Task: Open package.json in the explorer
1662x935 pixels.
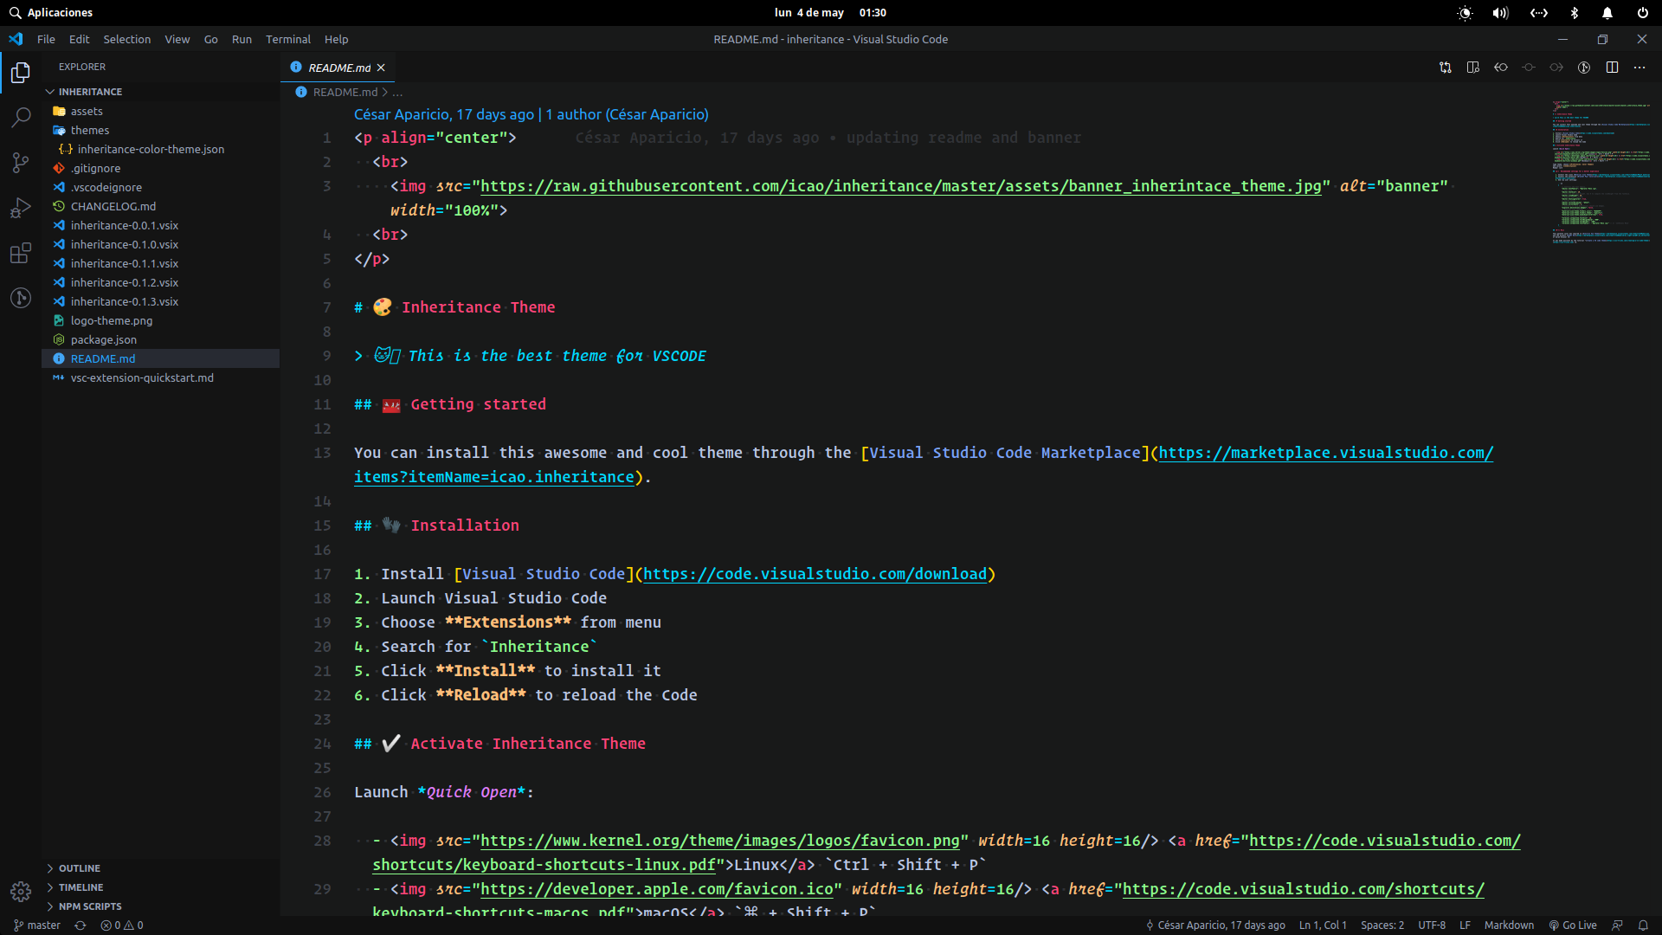Action: point(103,339)
